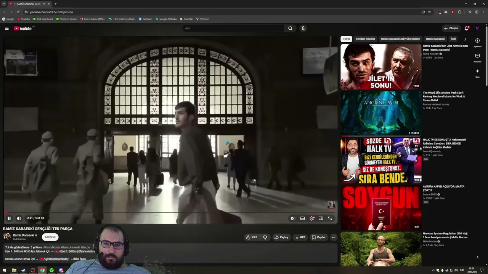Save the video with Kaydet
488x274 pixels.
point(319,237)
